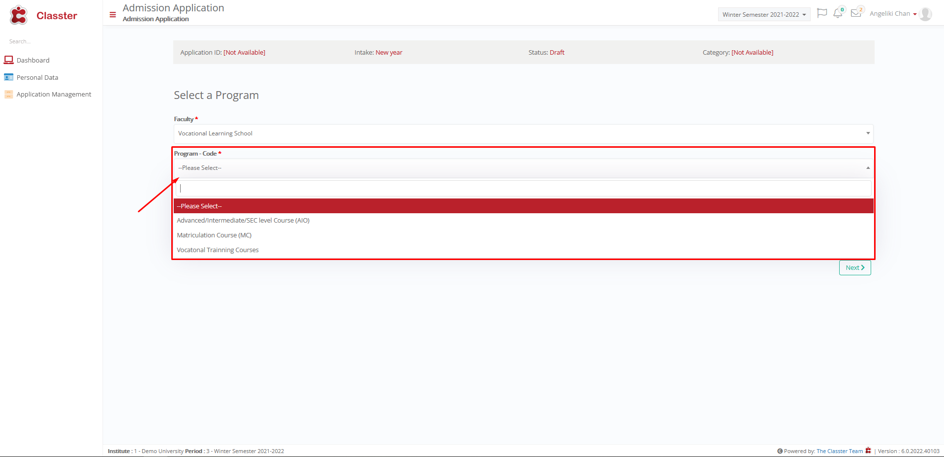
Task: Choose Matriculation Course (MC) option
Action: pos(524,235)
